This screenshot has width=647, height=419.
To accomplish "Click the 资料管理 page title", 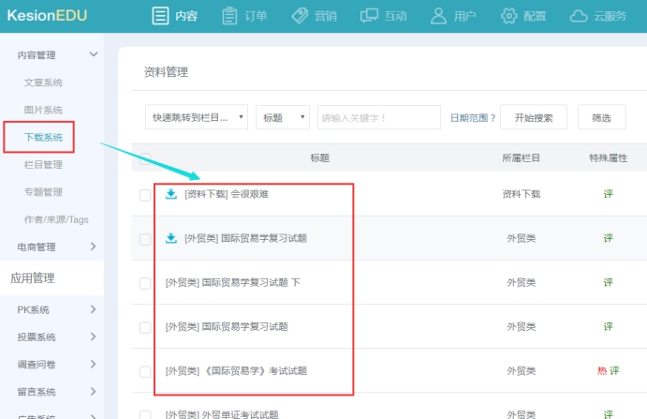I will tap(166, 72).
